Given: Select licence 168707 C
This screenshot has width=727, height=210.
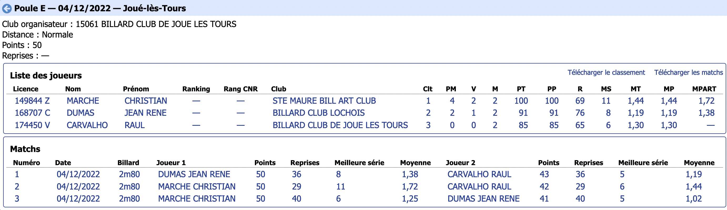Looking at the screenshot, I should [x=32, y=113].
